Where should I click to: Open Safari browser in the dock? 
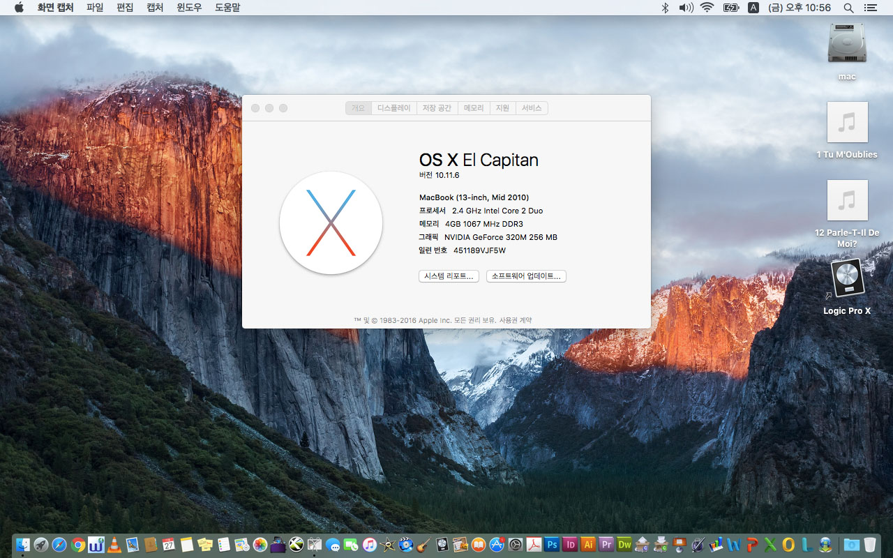tap(60, 545)
